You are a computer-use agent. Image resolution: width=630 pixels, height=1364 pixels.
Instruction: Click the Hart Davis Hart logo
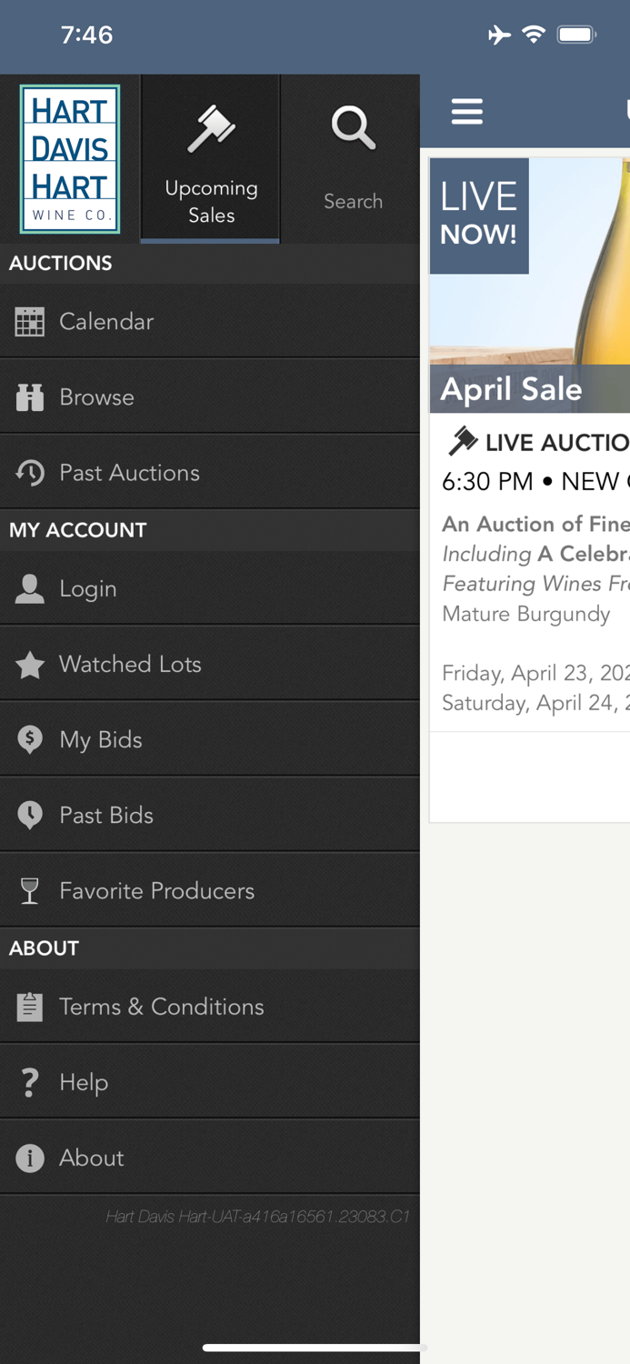point(70,158)
